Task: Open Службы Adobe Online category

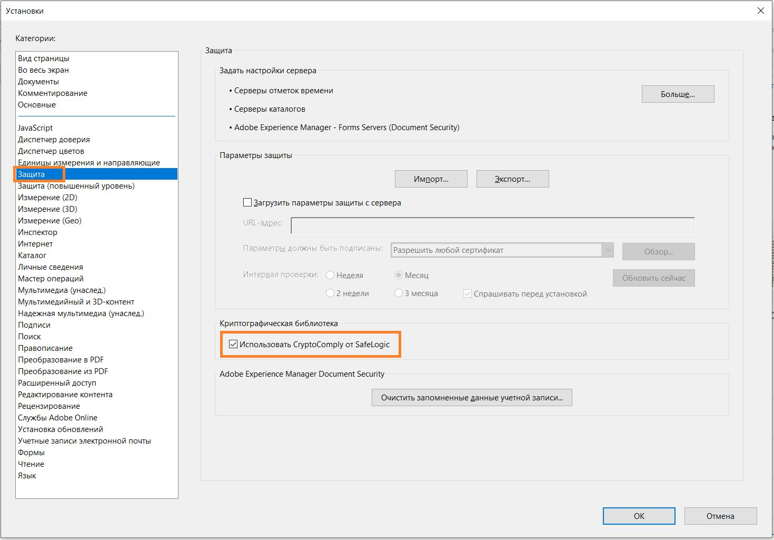Action: click(97, 418)
